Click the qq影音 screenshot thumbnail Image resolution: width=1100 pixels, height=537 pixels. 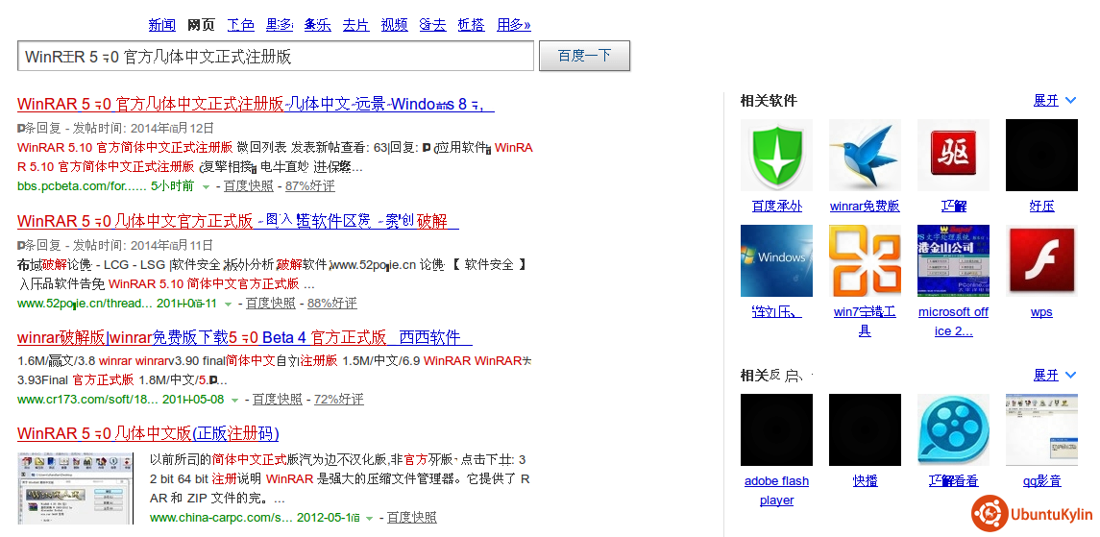coord(1041,429)
